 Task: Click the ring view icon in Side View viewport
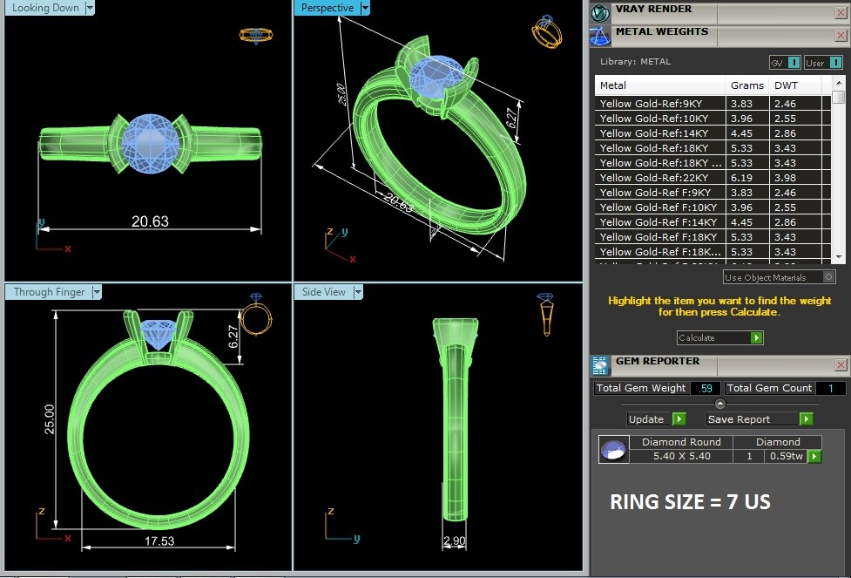(x=545, y=315)
